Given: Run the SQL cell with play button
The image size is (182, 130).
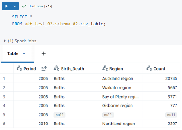Looking at the screenshot, I should pyautogui.click(x=6, y=6).
